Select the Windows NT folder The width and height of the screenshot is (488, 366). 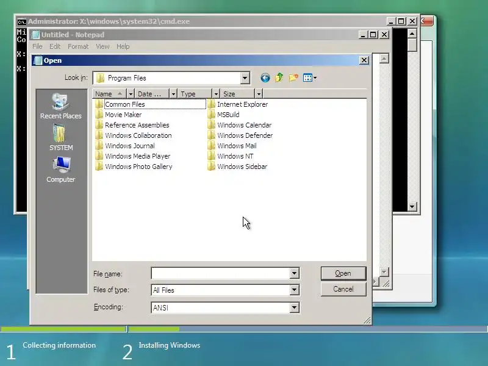pos(231,156)
